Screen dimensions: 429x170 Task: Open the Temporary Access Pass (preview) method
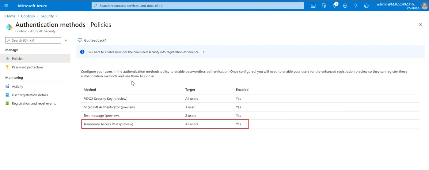pos(108,124)
